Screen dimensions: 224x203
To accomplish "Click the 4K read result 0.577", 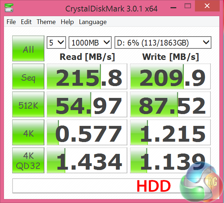I will (87, 132).
